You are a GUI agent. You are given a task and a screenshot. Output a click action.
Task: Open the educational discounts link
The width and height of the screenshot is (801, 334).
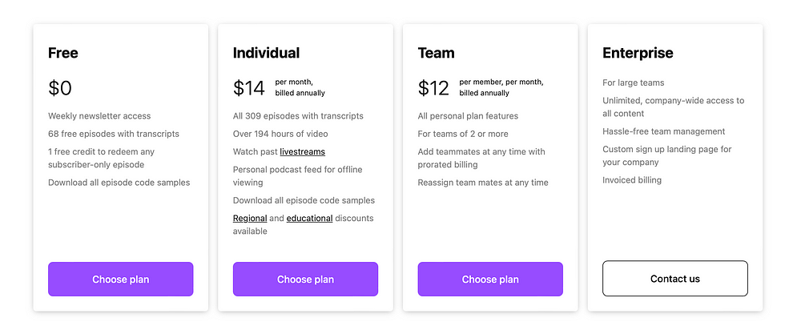point(309,218)
